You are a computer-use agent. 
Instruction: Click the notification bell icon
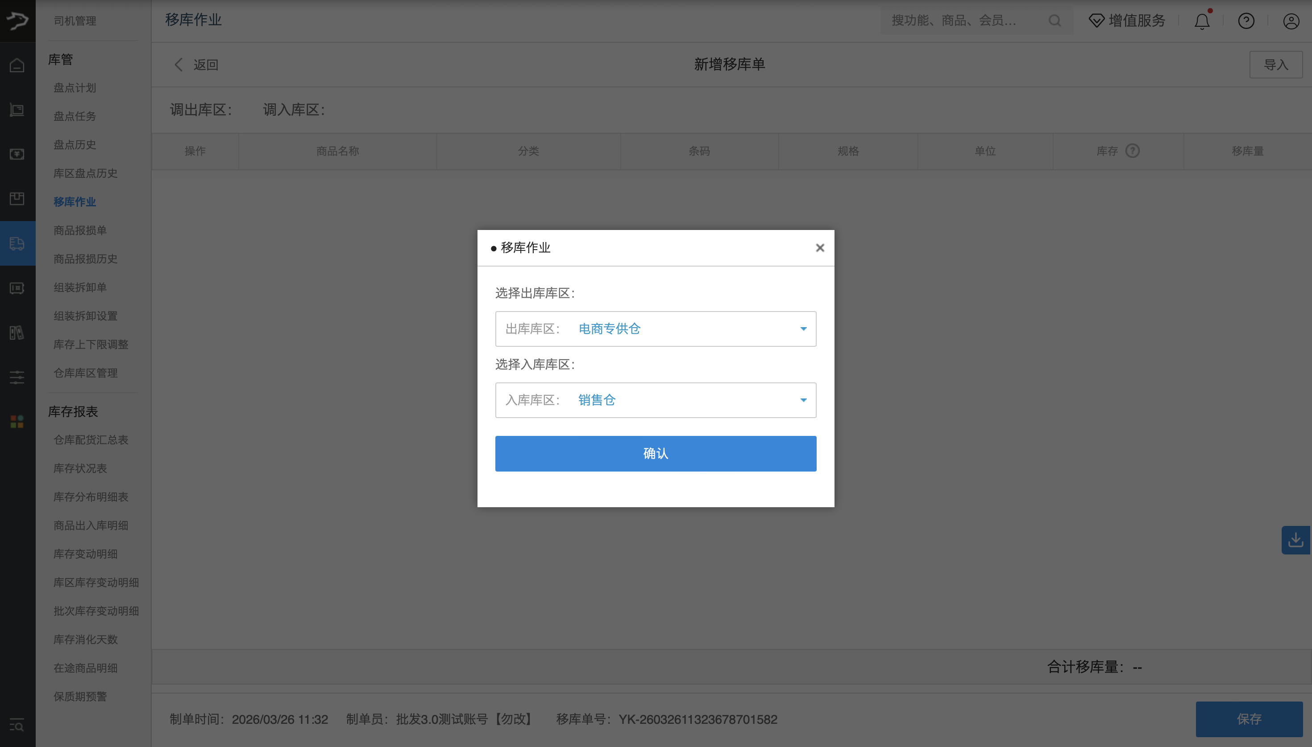point(1202,21)
